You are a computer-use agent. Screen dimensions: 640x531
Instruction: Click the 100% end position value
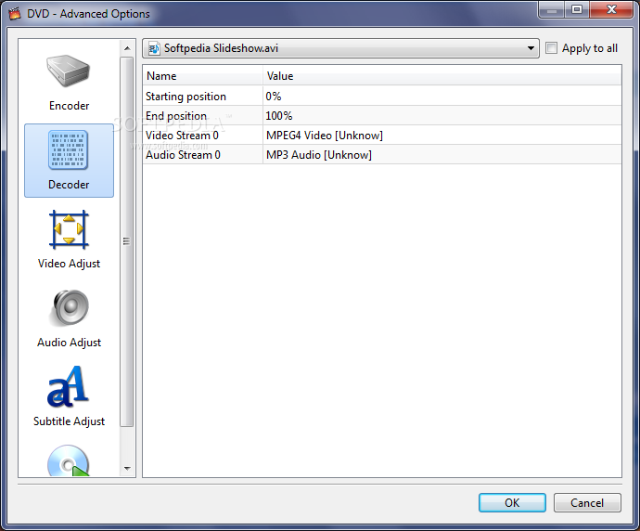(279, 116)
